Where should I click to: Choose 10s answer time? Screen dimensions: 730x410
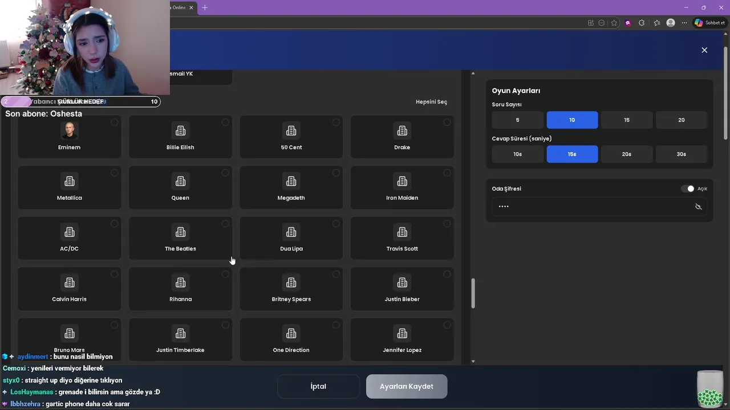517,154
